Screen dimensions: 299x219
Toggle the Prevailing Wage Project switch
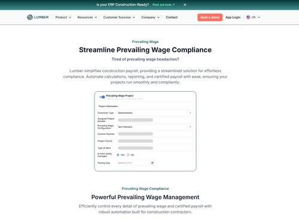(x=102, y=97)
